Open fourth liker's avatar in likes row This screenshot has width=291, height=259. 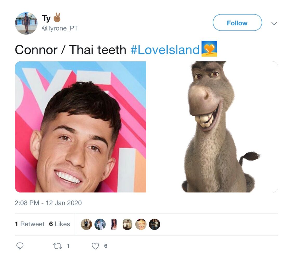(x=127, y=224)
